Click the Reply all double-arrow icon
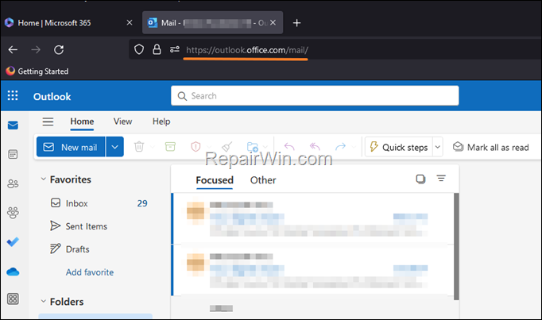542x320 pixels. click(315, 147)
